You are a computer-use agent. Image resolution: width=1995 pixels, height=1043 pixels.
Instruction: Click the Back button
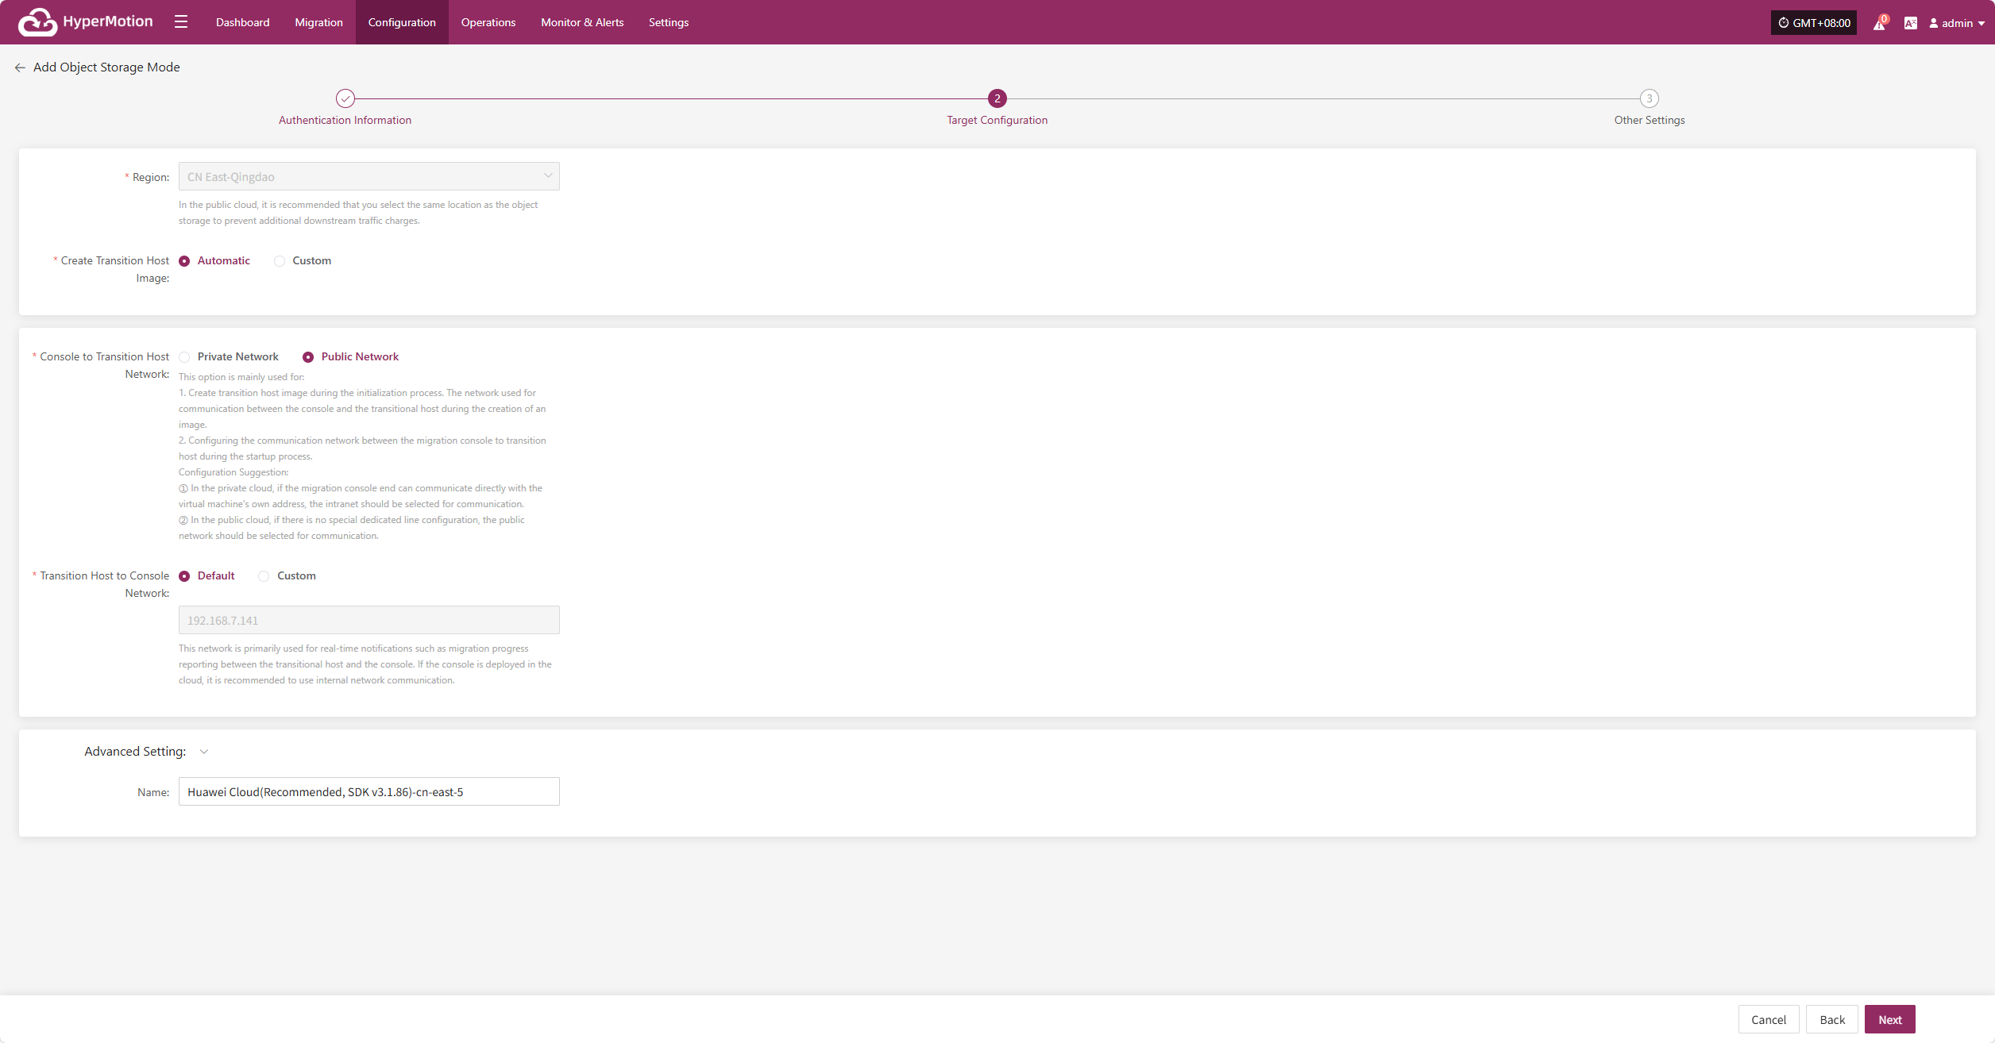click(1832, 1019)
